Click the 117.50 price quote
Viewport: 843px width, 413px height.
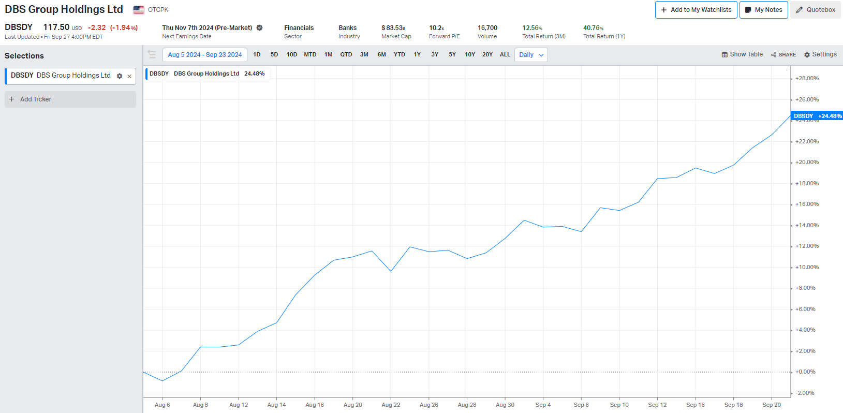click(56, 27)
